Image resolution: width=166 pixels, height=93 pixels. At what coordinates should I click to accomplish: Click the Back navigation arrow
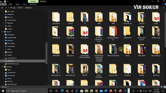click(x=2, y=8)
